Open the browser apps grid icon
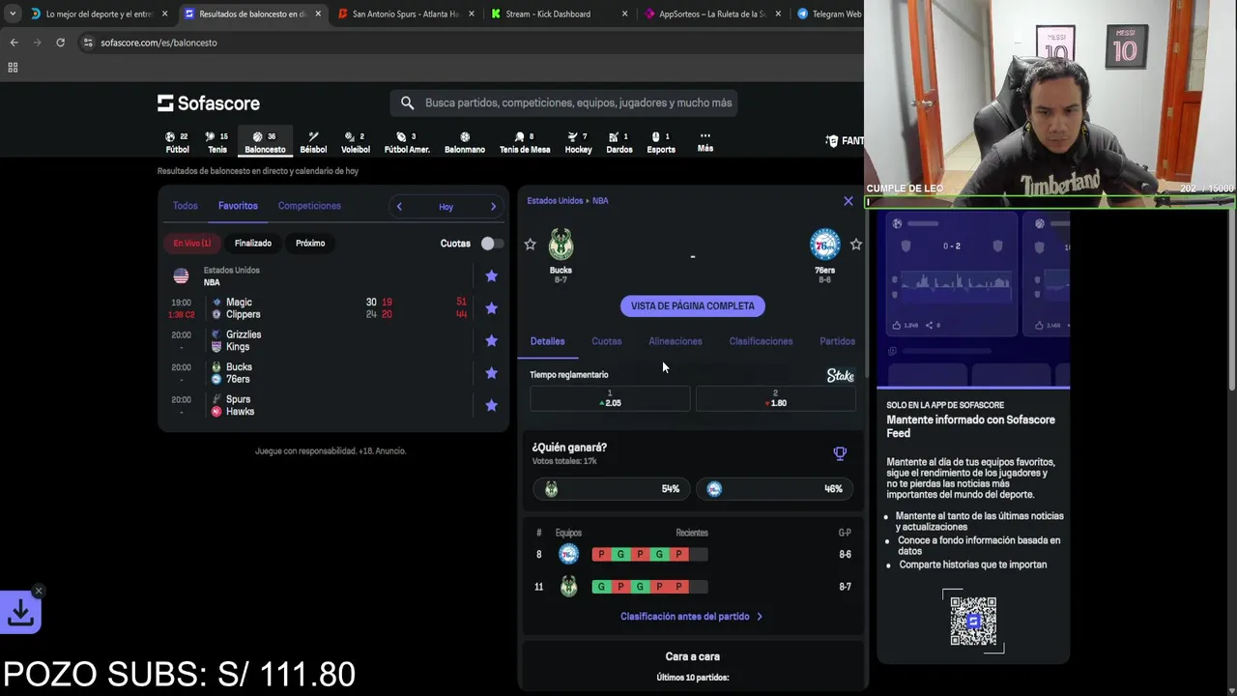 pyautogui.click(x=13, y=68)
